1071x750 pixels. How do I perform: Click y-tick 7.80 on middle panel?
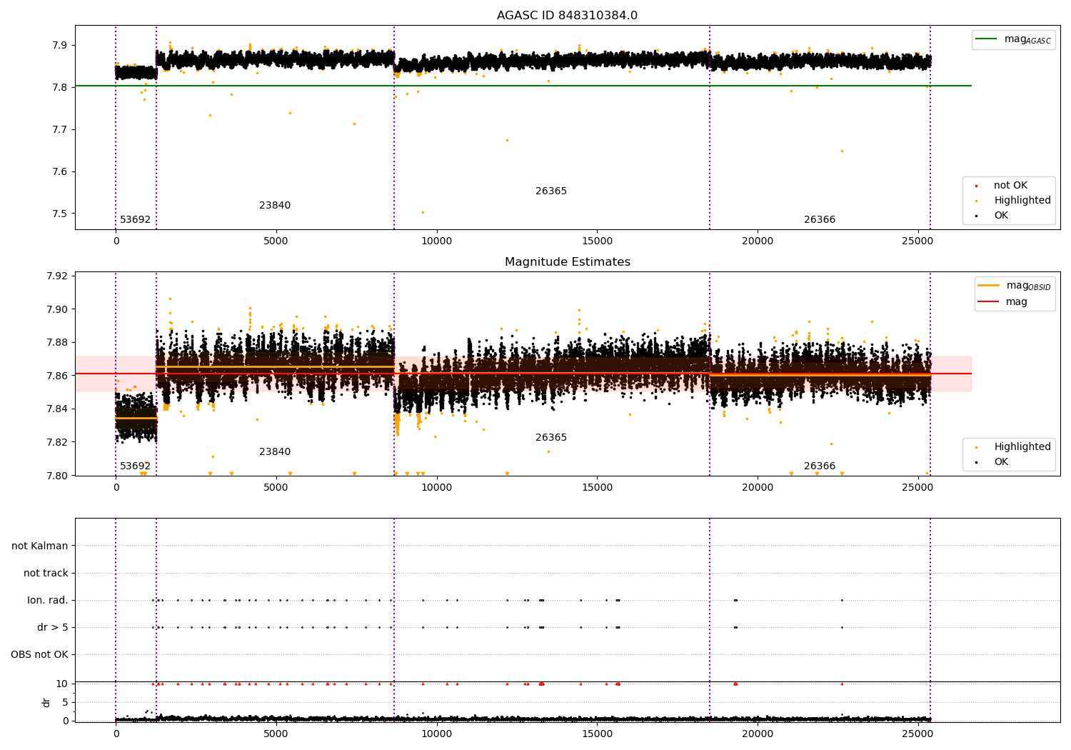click(x=56, y=476)
